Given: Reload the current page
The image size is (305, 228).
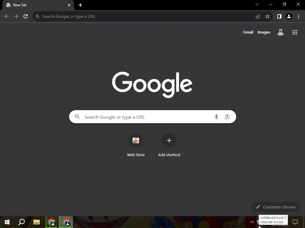Looking at the screenshot, I should click(x=26, y=17).
